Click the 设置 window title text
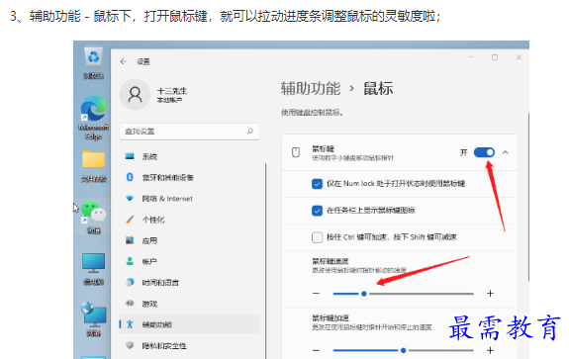The height and width of the screenshot is (359, 569). [143, 61]
